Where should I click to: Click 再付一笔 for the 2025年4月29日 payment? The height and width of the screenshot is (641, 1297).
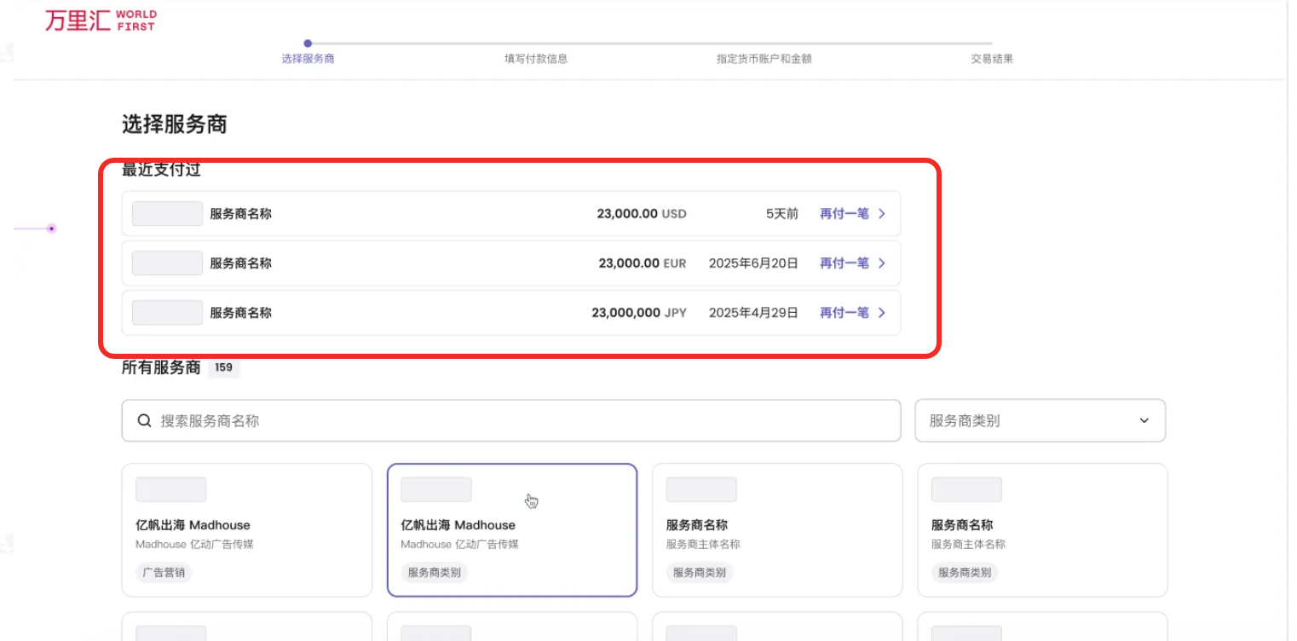[844, 313]
